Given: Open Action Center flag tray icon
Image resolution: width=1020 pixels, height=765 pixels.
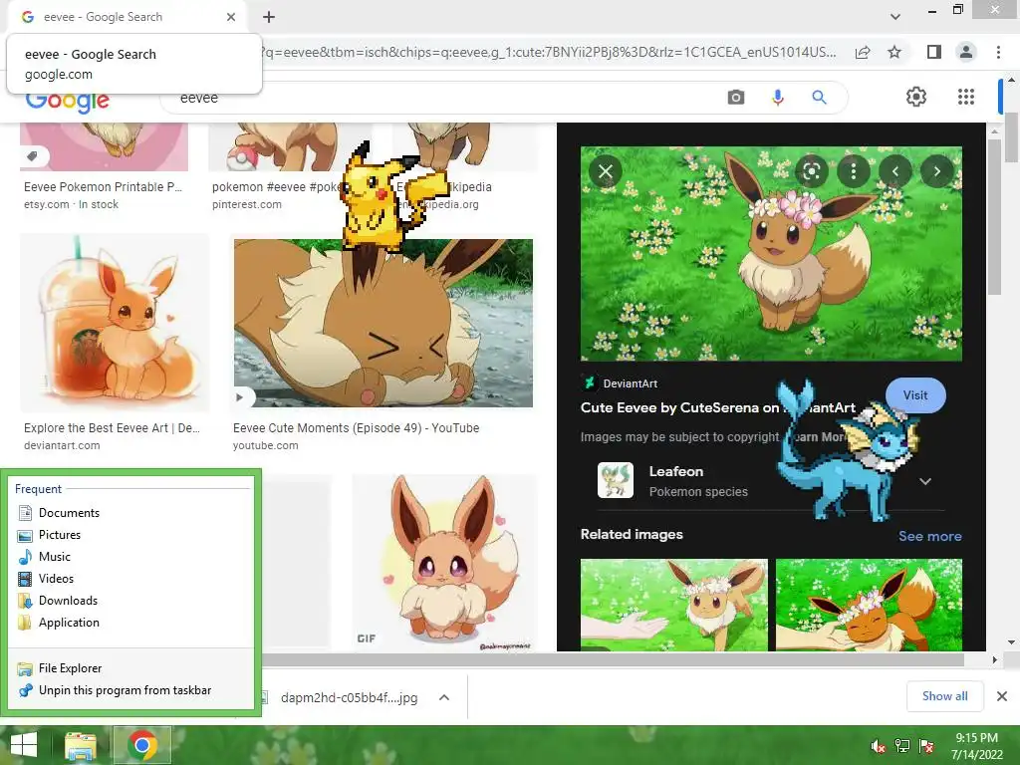Looking at the screenshot, I should (x=926, y=745).
